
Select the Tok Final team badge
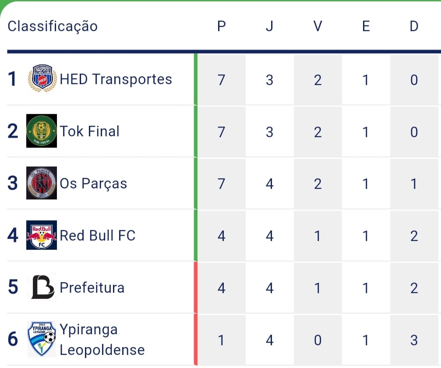[x=42, y=131]
